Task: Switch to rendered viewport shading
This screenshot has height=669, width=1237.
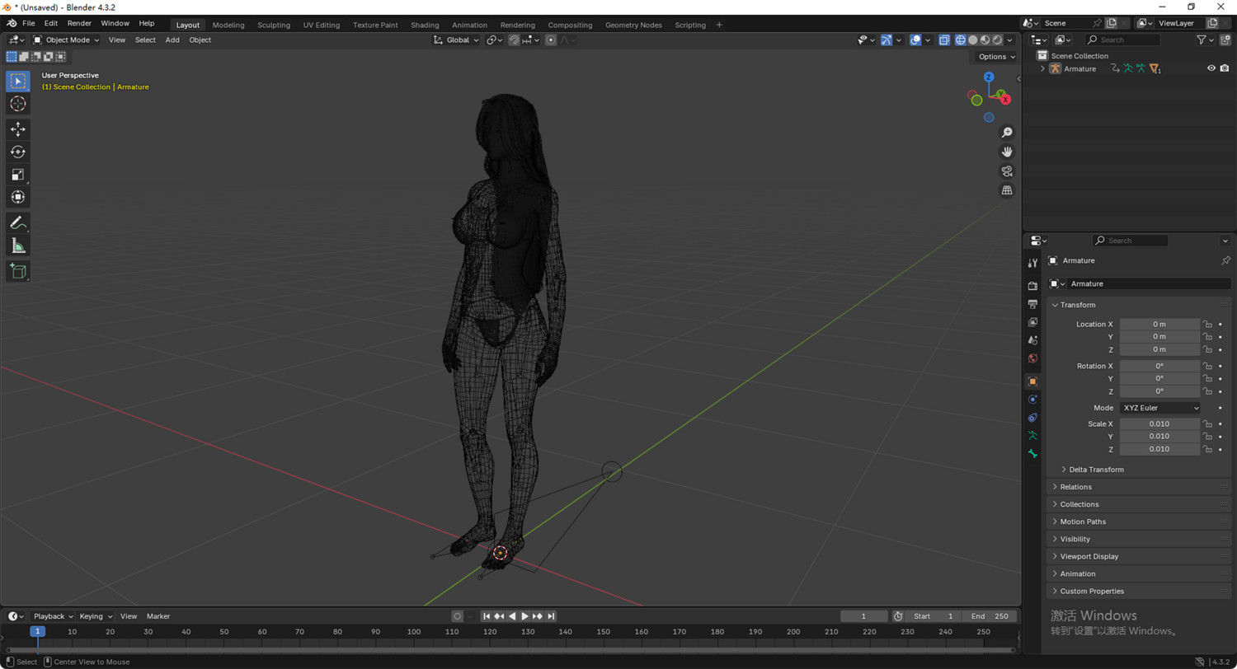Action: coord(997,40)
